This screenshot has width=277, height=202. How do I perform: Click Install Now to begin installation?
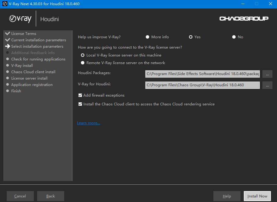pos(257,196)
